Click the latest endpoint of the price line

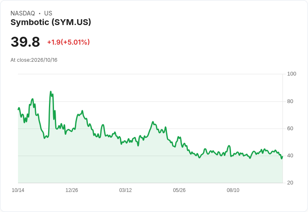282,156
